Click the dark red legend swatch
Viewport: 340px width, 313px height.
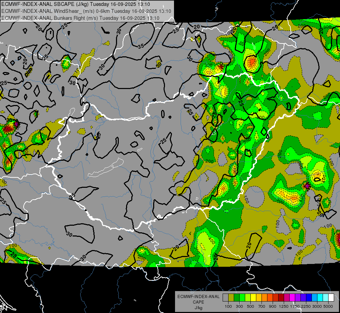[x=281, y=298]
